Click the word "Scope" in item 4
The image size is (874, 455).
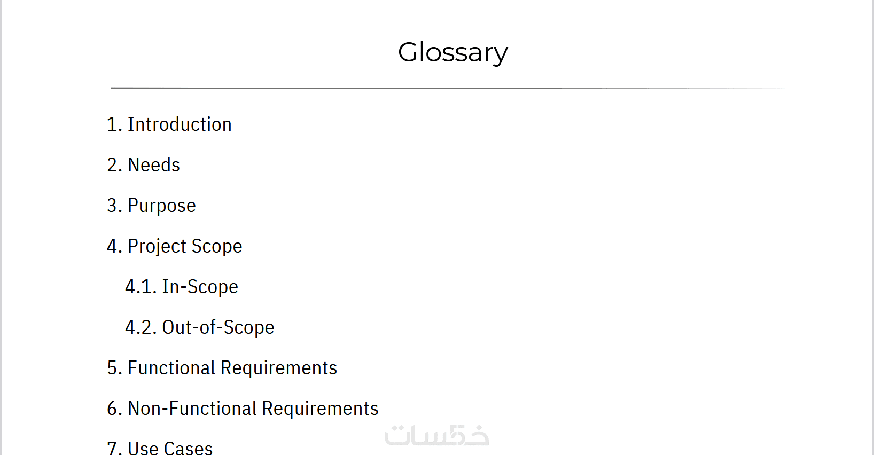(x=216, y=246)
